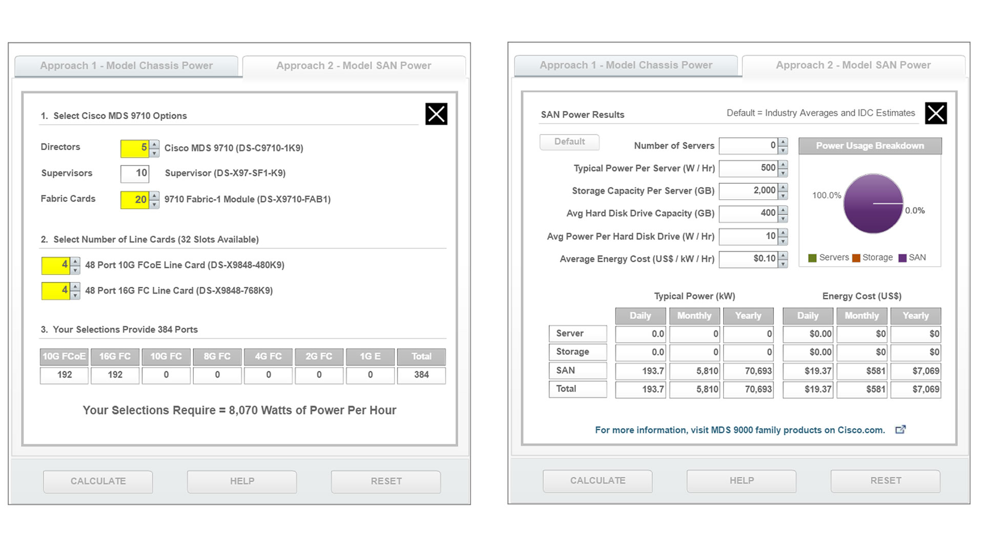The height and width of the screenshot is (553, 984).
Task: Click Average Energy Cost input field
Action: (748, 259)
